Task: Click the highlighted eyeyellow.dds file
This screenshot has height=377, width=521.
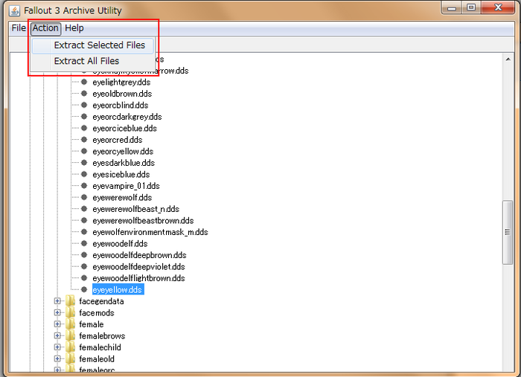Action: (118, 290)
